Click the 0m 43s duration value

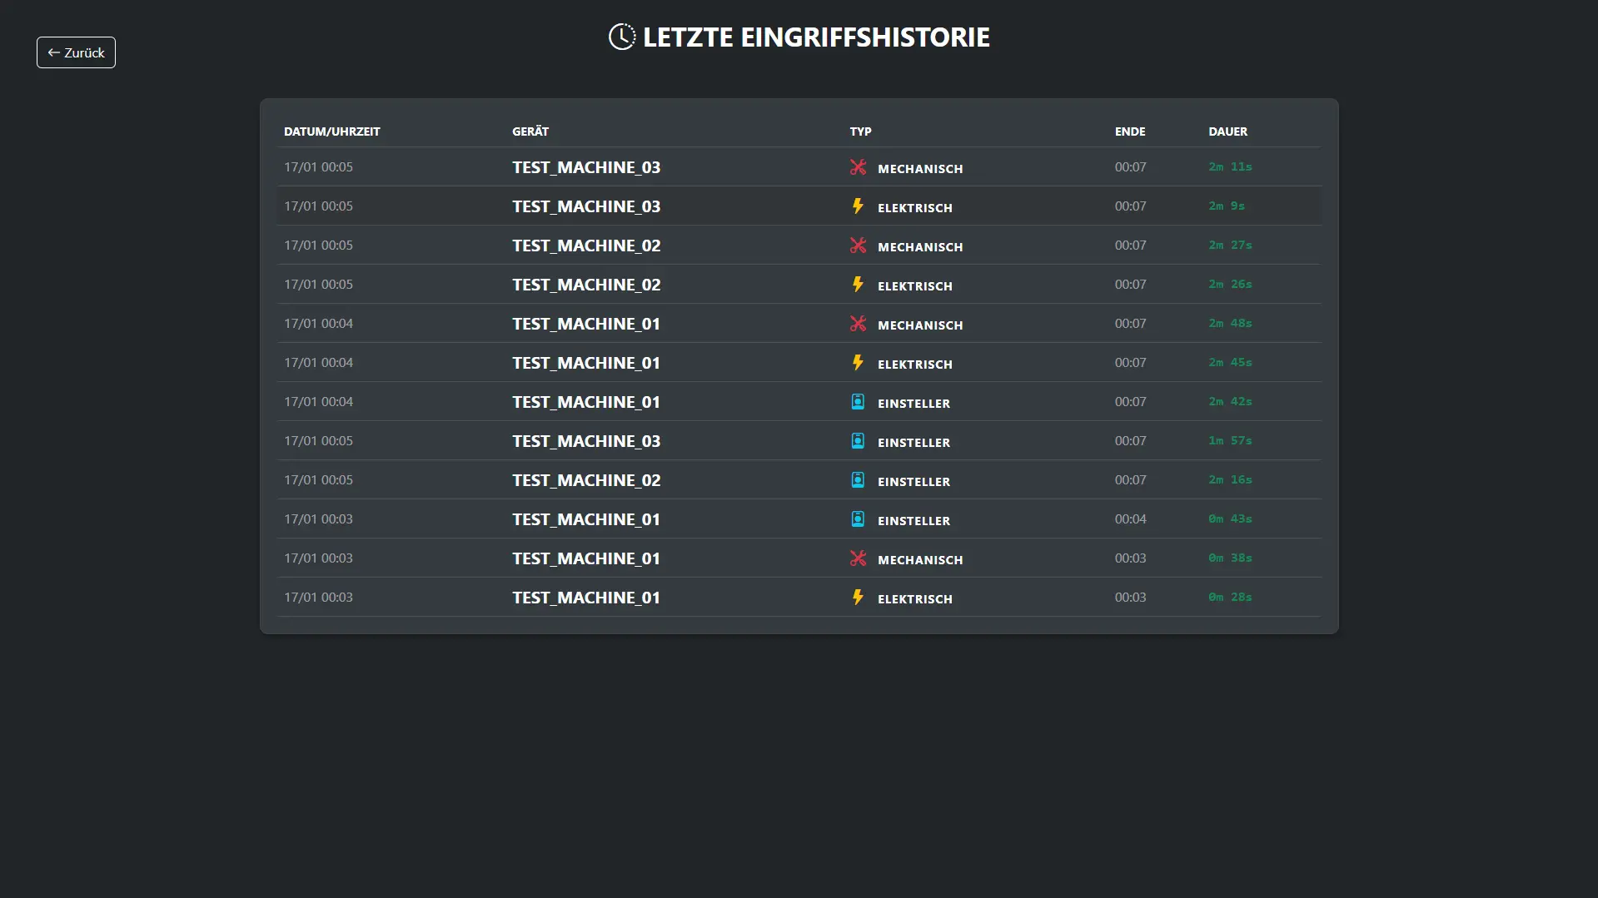[1230, 519]
